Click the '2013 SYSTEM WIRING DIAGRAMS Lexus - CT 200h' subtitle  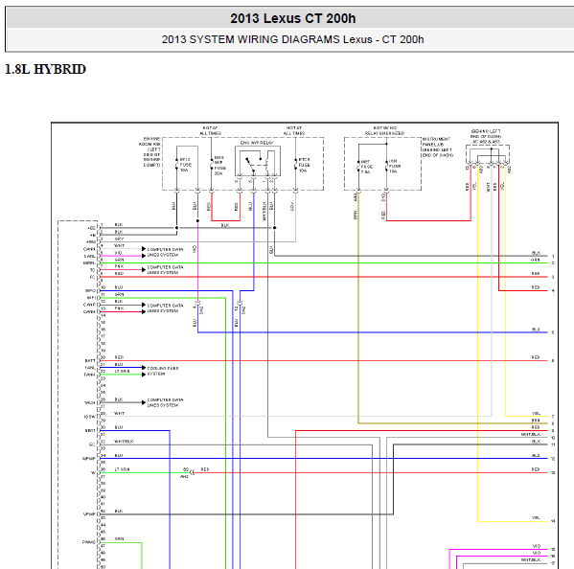coord(293,39)
